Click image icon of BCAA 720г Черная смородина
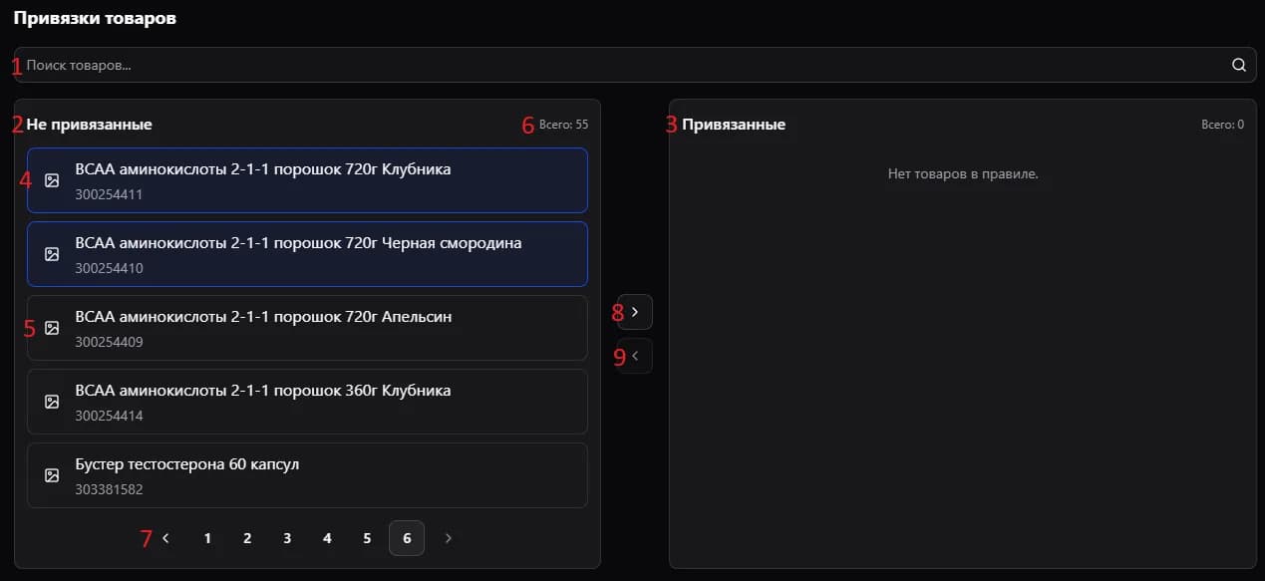The width and height of the screenshot is (1265, 581). 53,254
